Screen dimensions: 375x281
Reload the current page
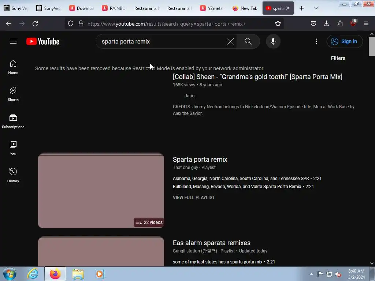[x=35, y=24]
